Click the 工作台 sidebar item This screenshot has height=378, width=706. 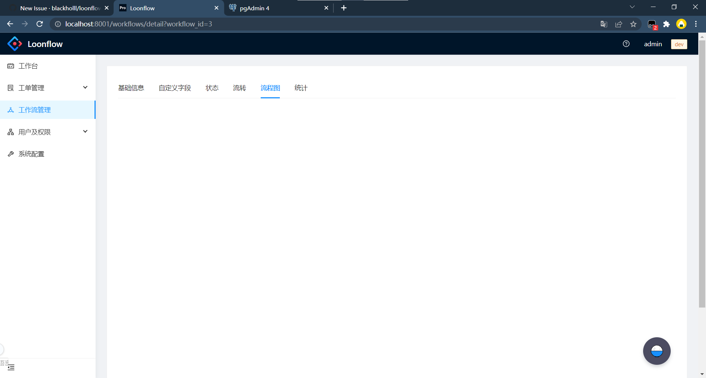pos(48,66)
